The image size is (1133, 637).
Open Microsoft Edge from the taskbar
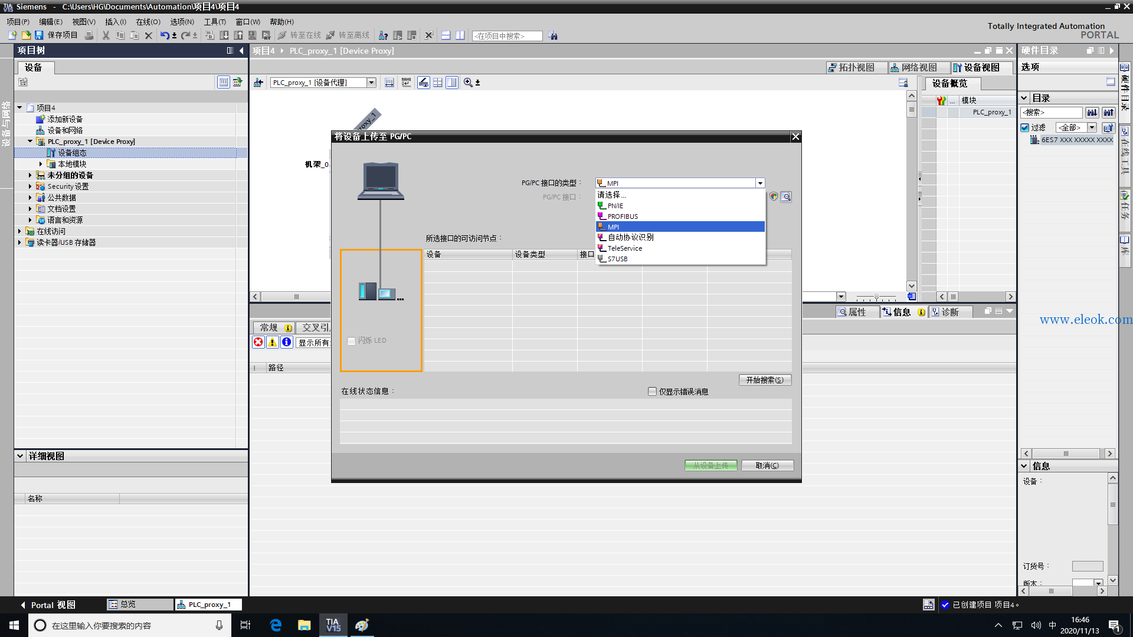276,625
